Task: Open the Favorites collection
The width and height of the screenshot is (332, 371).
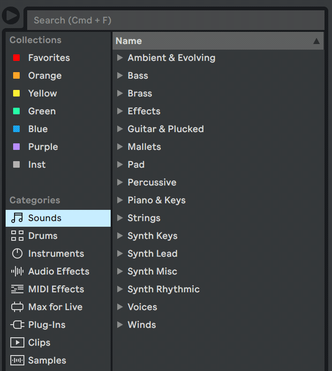Action: point(49,58)
